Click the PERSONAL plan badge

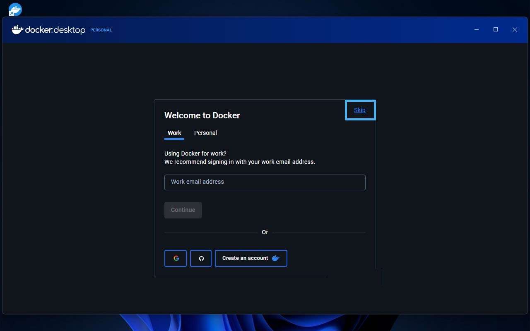pyautogui.click(x=101, y=30)
